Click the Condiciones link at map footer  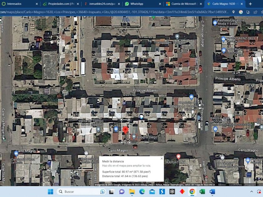click(235, 184)
